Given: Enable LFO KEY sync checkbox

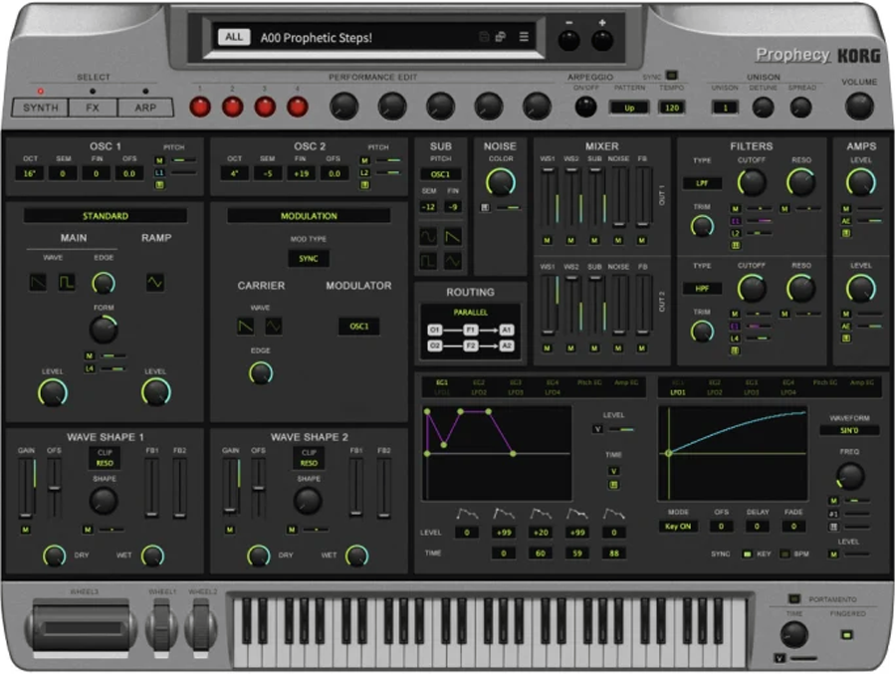Looking at the screenshot, I should tap(747, 554).
